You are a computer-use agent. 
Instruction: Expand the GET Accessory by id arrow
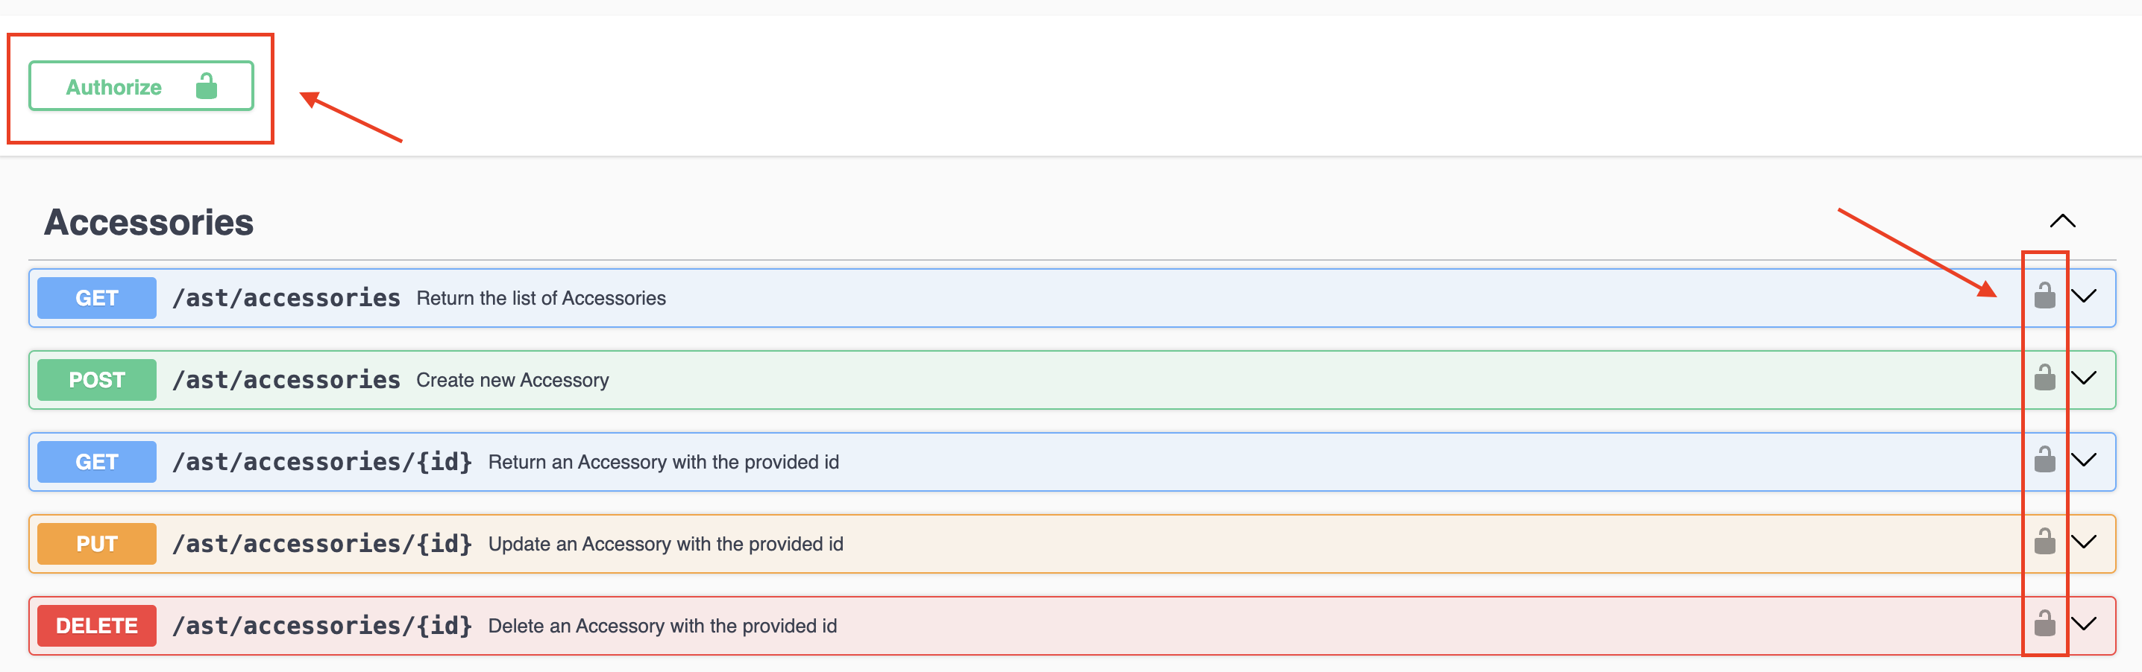click(2084, 460)
